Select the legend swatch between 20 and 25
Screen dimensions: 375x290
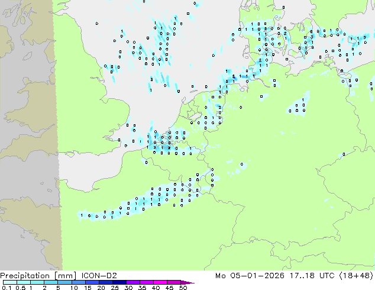point(106,282)
